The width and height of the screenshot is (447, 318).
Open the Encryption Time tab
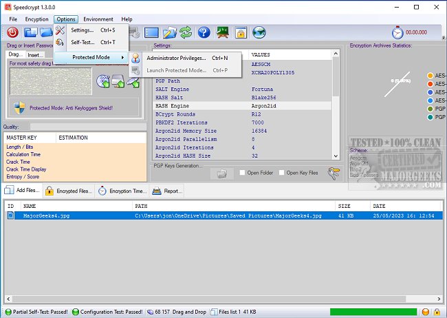(x=122, y=191)
